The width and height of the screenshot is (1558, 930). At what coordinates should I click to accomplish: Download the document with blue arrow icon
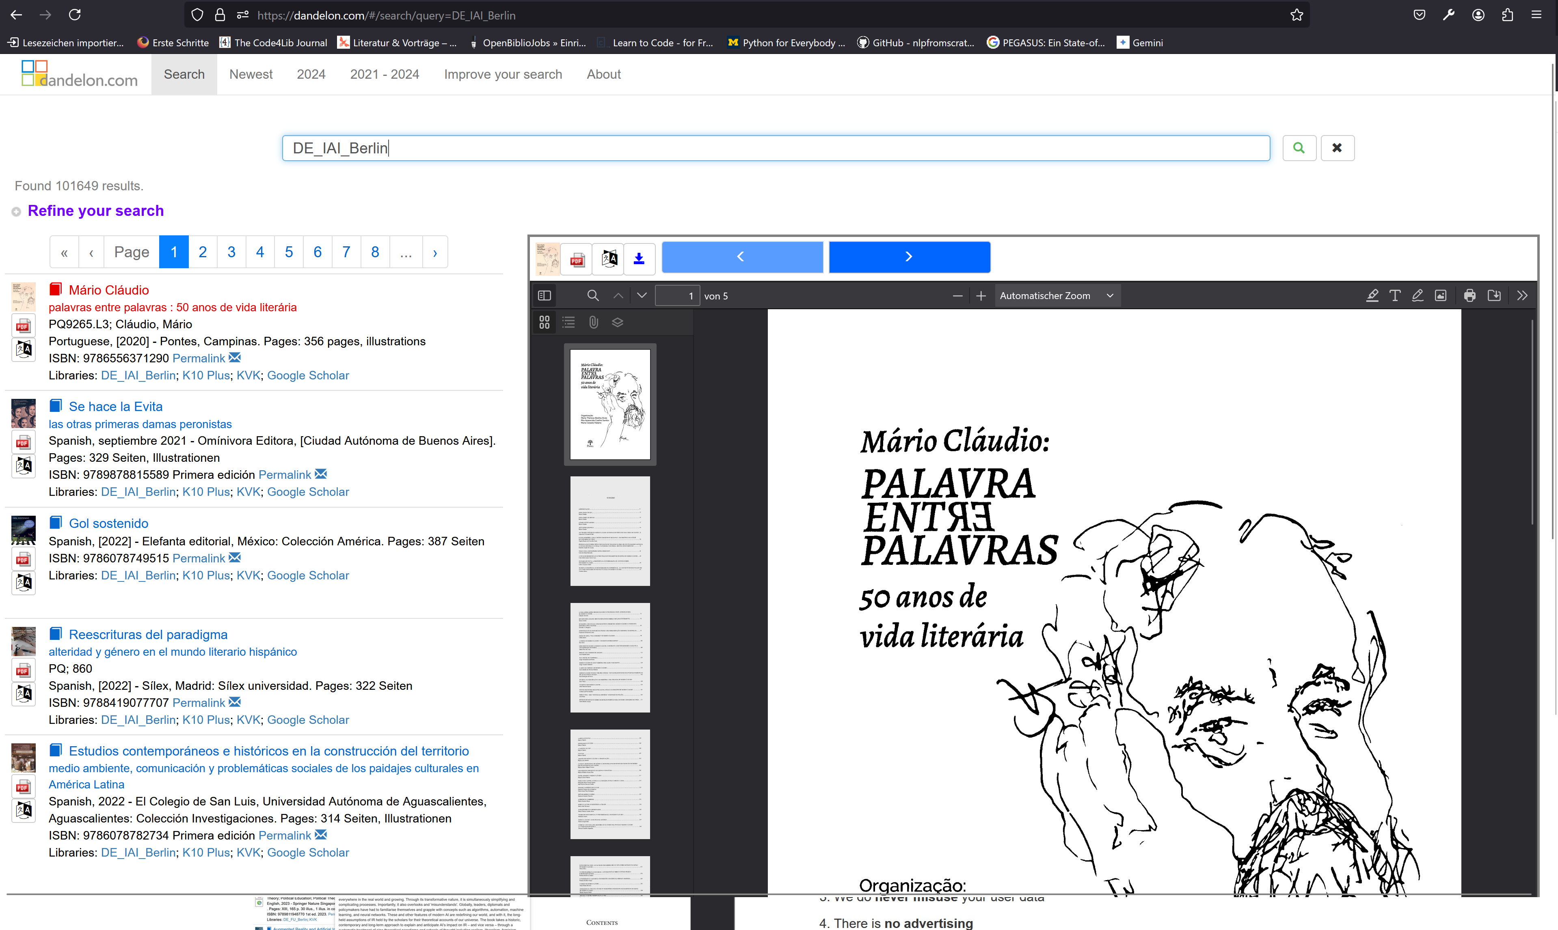[x=639, y=259]
